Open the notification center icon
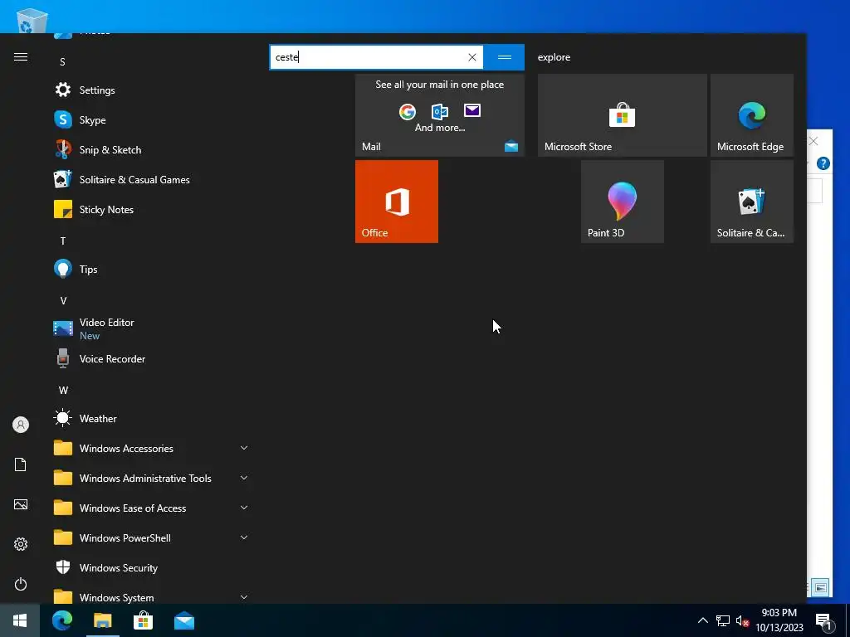This screenshot has width=850, height=637. point(823,621)
